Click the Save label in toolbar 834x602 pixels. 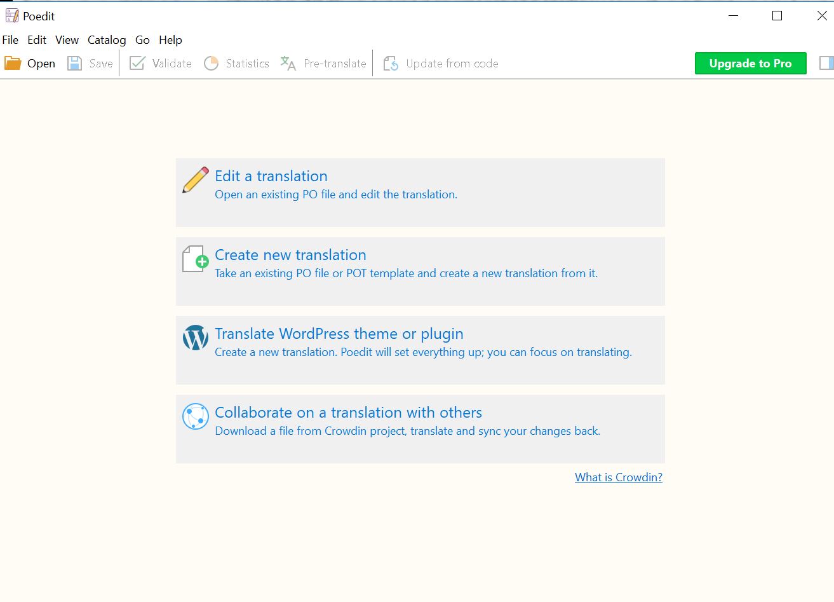click(x=101, y=64)
